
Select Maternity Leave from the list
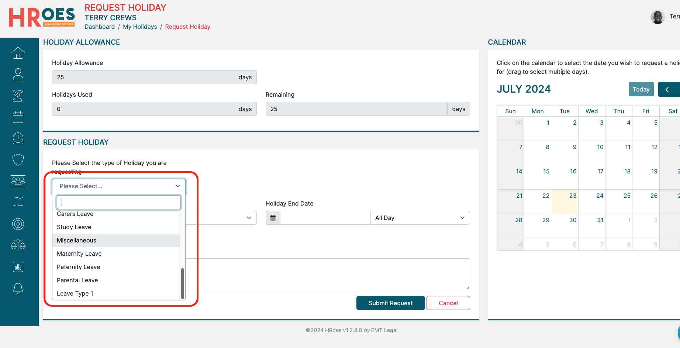(79, 254)
